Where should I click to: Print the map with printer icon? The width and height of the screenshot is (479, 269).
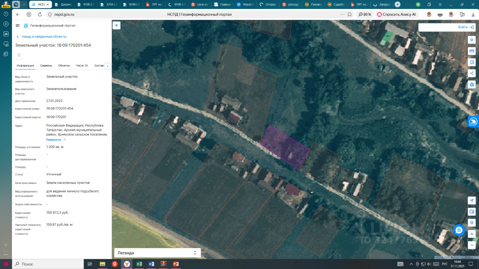[472, 84]
